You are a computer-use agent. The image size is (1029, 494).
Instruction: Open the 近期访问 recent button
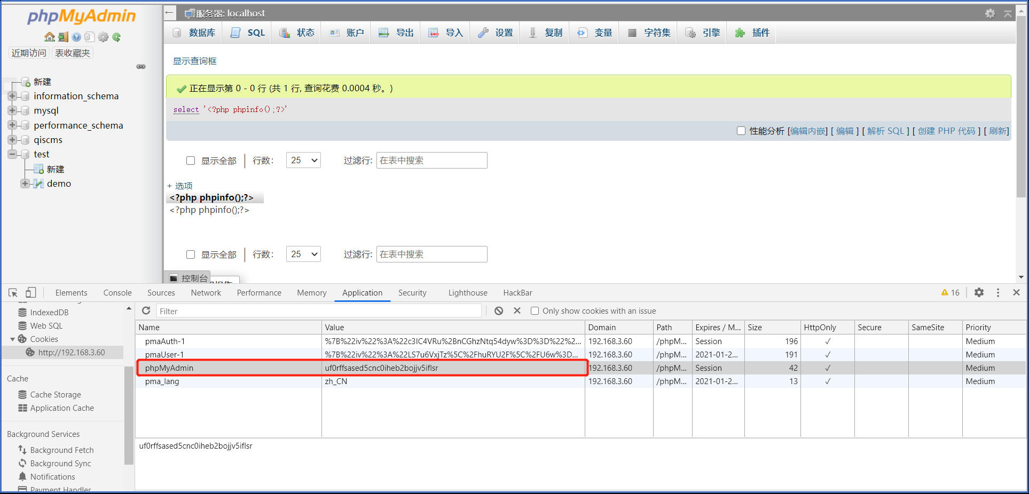[29, 53]
